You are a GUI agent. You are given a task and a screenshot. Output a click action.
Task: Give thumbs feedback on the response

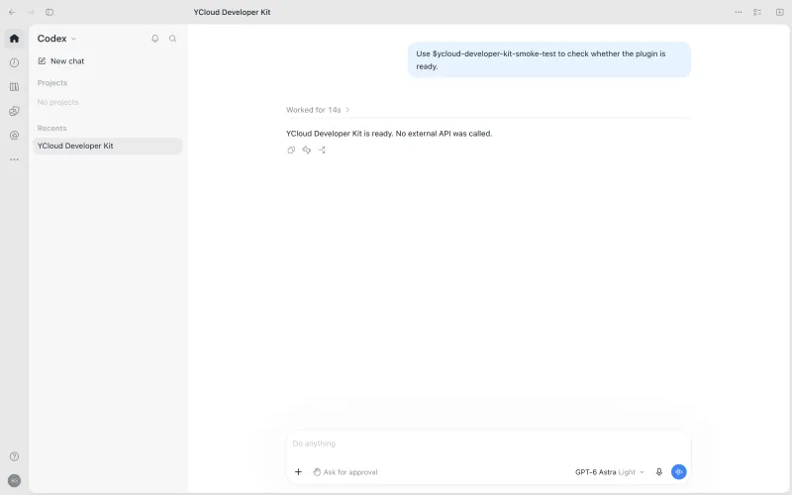click(x=307, y=150)
